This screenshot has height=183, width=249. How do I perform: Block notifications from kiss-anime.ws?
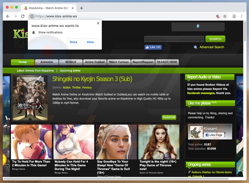(x=73, y=42)
